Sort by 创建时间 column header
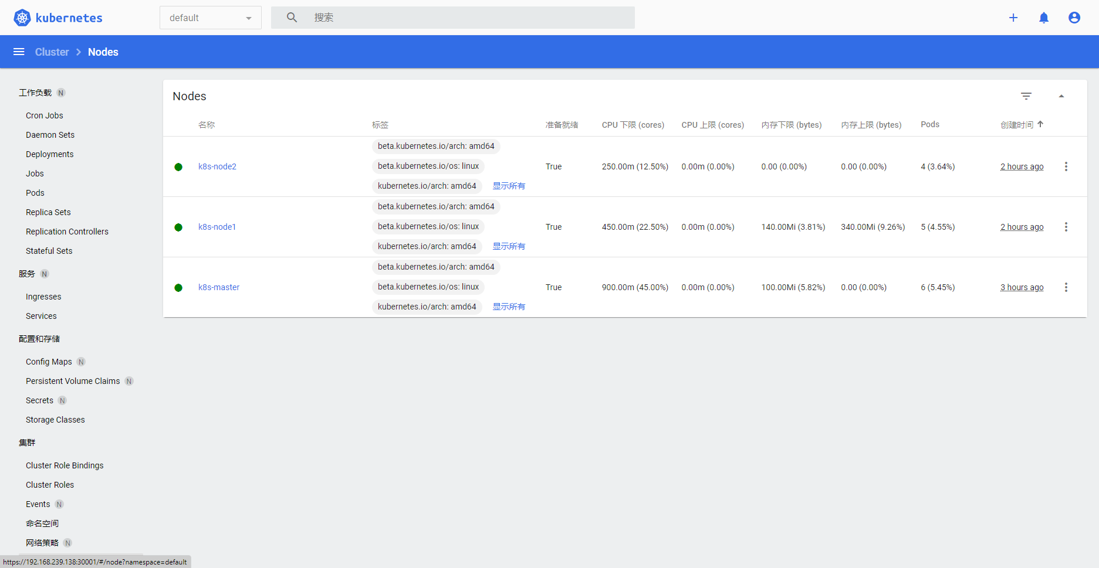 pos(1017,125)
